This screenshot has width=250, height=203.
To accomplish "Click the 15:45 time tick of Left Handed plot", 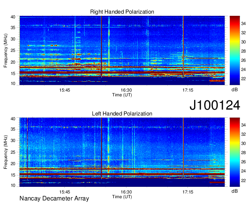I will coord(65,192).
